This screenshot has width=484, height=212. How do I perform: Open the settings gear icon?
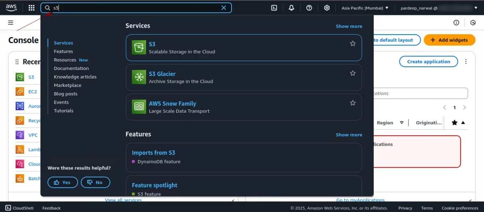coord(327,8)
